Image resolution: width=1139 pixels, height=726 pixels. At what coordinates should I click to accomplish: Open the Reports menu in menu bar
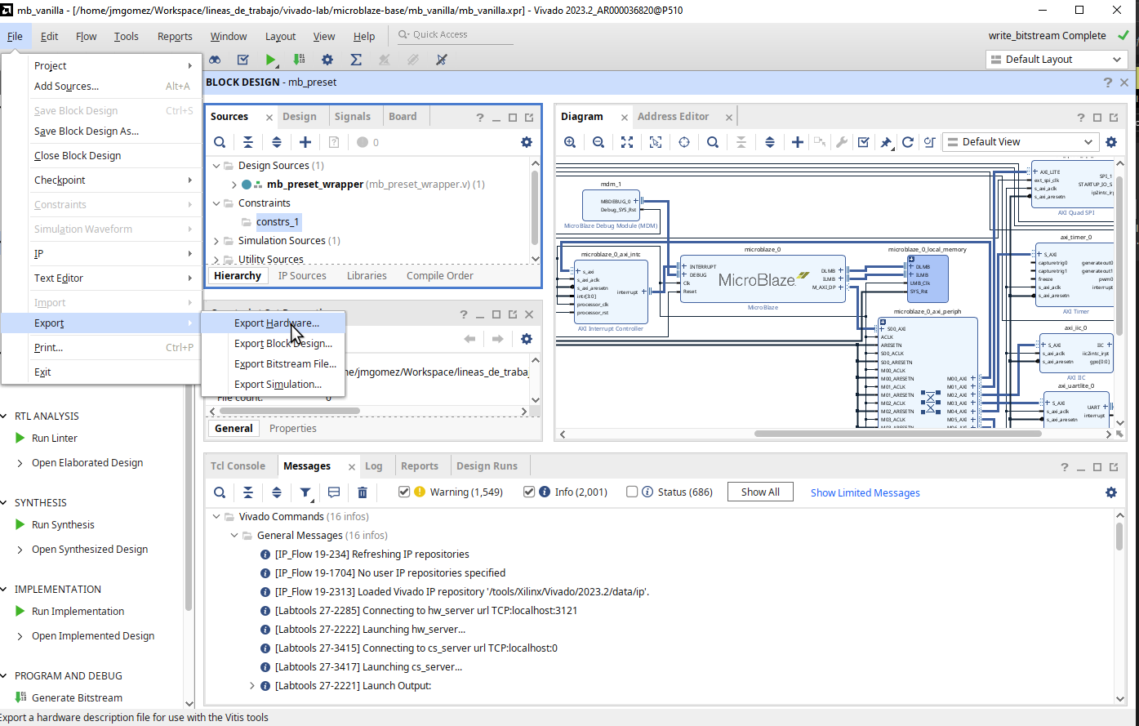175,36
